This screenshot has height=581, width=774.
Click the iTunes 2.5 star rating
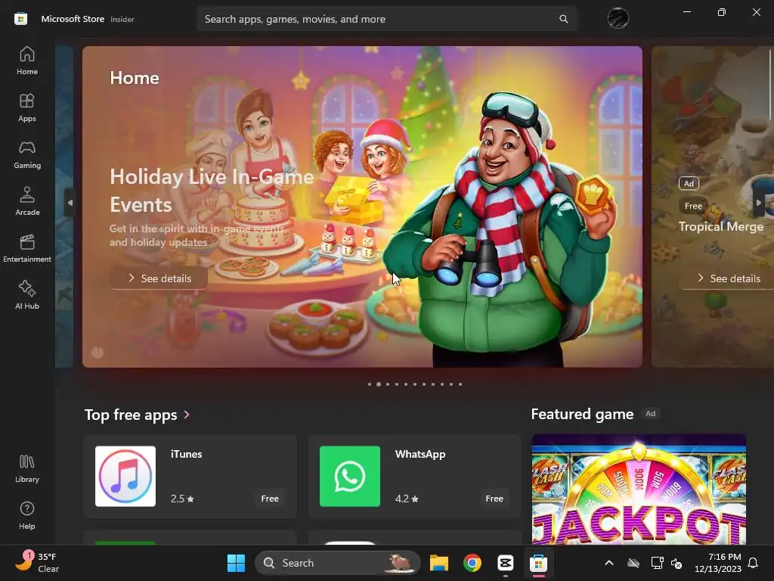pos(182,499)
